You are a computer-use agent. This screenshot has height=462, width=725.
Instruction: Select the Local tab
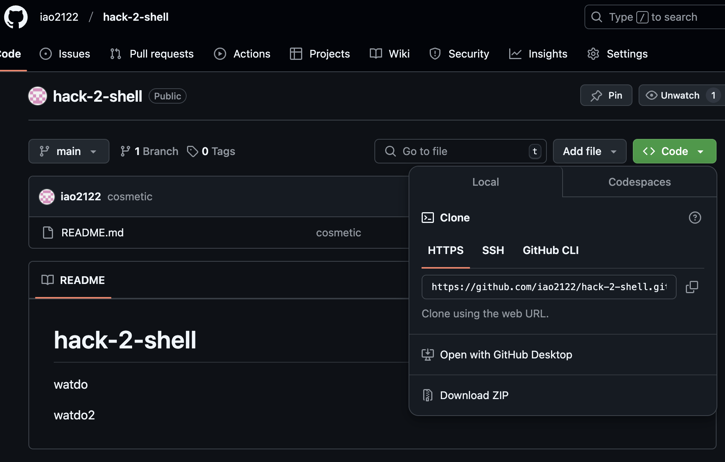coord(486,182)
